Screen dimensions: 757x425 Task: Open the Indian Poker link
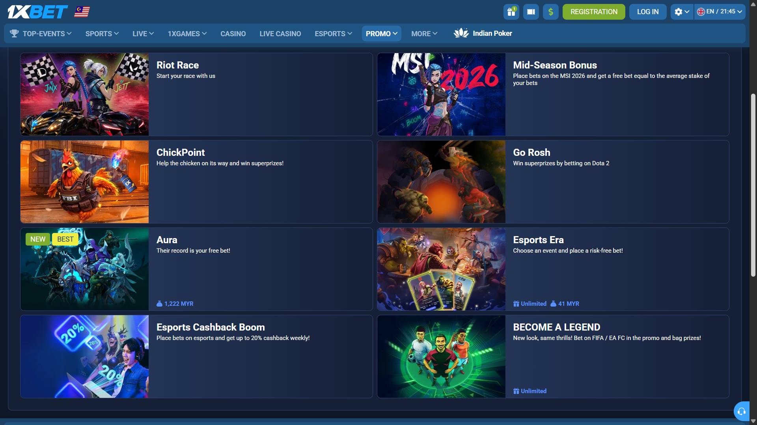tap(483, 33)
